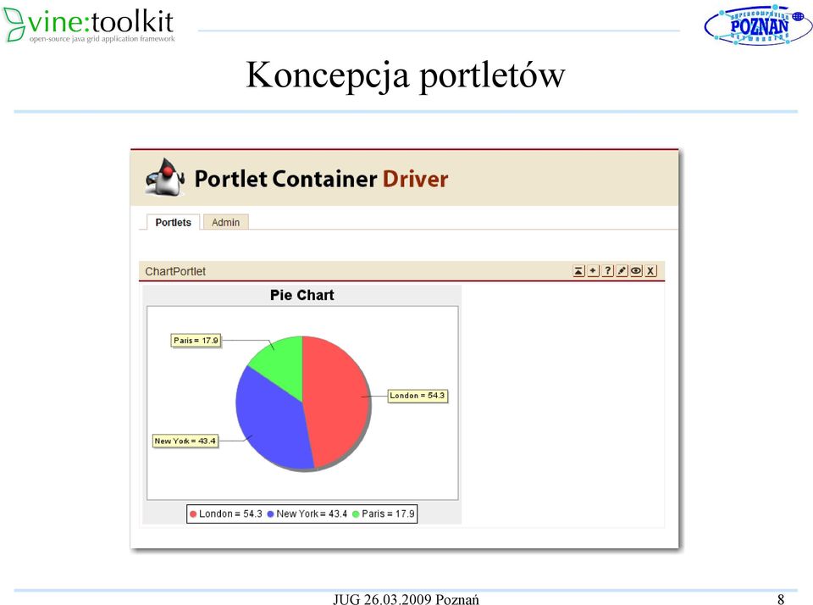Viewport: 813px width, 605px height.
Task: Click the 'Paris = 17.9' chart label
Action: pyautogui.click(x=196, y=341)
